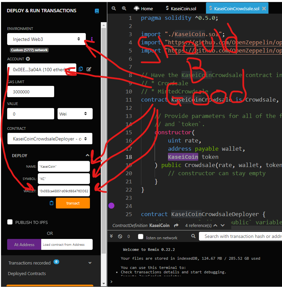Click line 18 KaseiCoin token text
282x287 pixels.
193,157
